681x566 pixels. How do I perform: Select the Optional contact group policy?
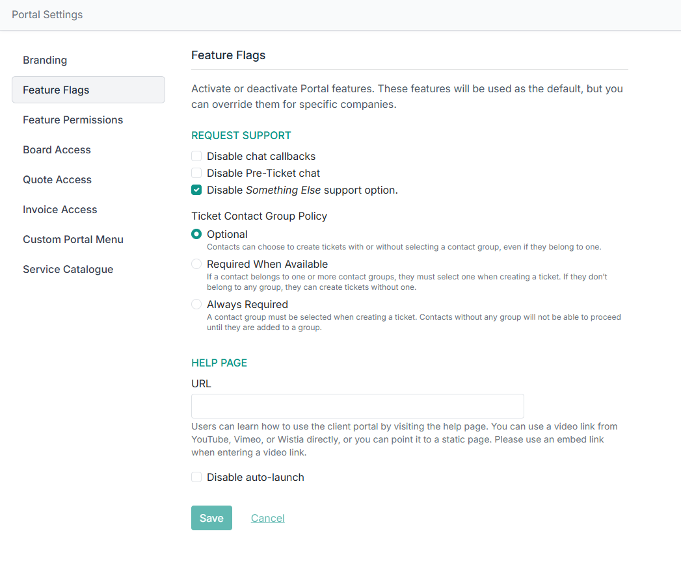click(196, 235)
